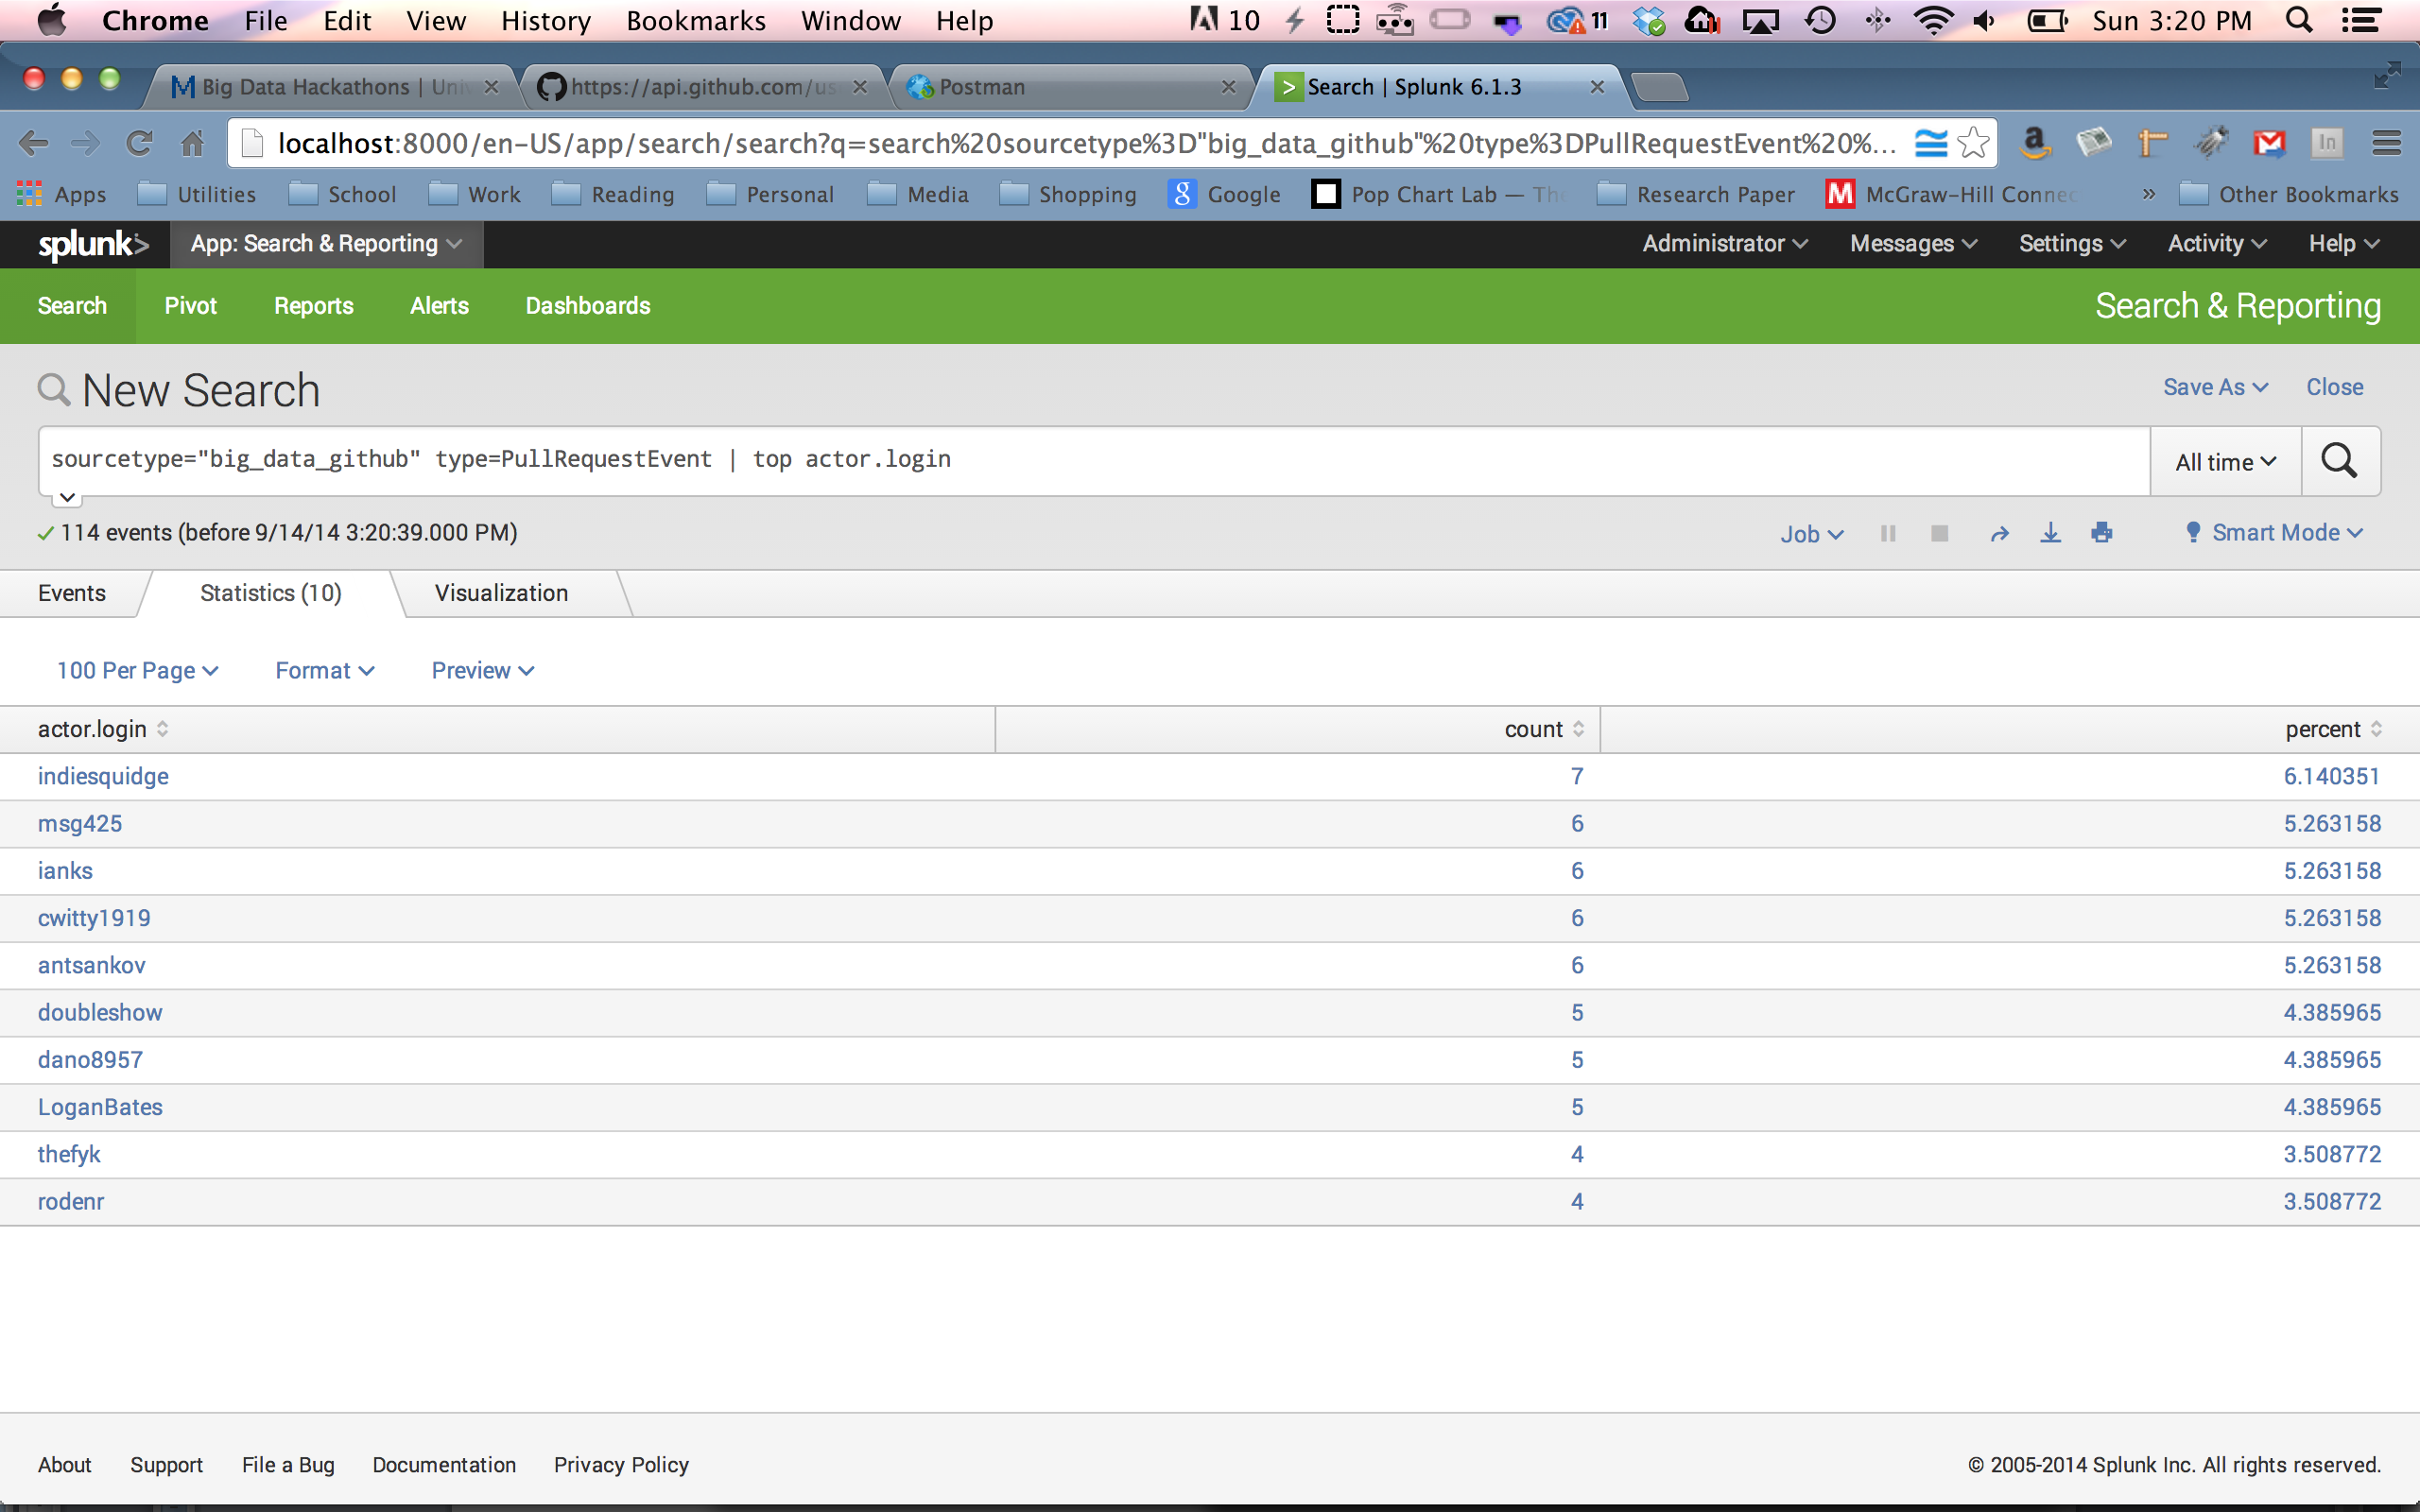Open the All time range dropdown
Viewport: 2420px width, 1512px height.
tap(2225, 462)
